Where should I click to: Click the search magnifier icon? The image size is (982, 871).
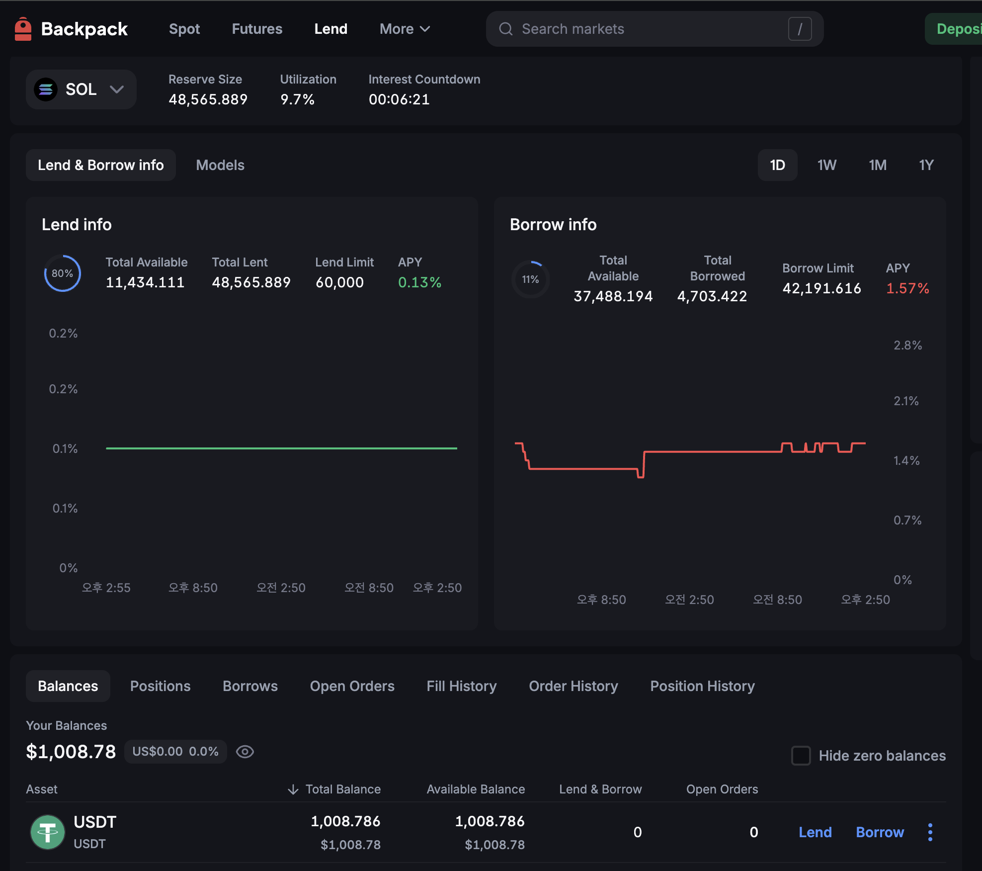505,29
